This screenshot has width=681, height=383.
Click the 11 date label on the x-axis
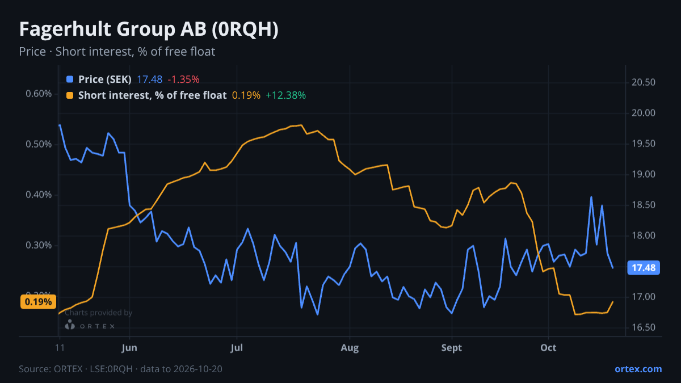click(x=59, y=348)
